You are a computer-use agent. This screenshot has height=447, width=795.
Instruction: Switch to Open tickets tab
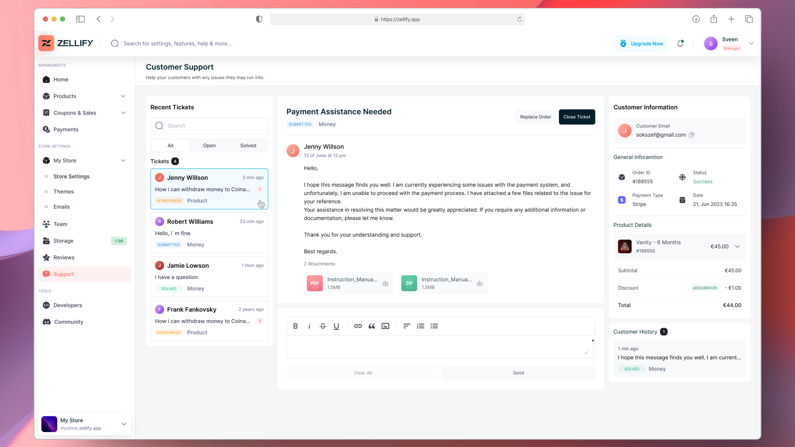tap(209, 146)
